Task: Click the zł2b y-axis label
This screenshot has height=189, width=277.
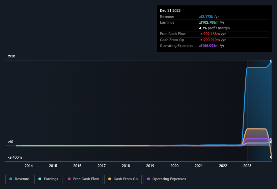Action: (12, 56)
